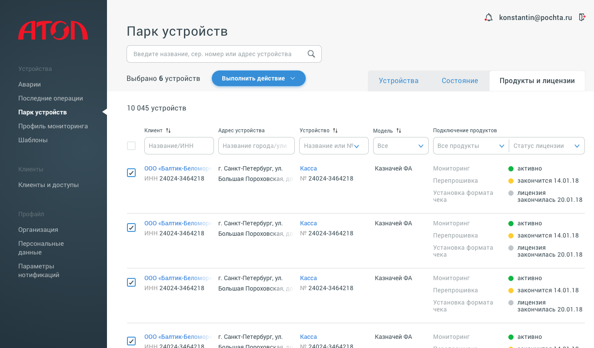The height and width of the screenshot is (348, 594).
Task: Open Последние операции in the sidebar
Action: pos(50,98)
